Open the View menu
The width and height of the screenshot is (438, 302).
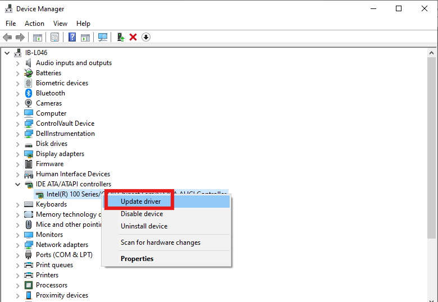[x=60, y=24]
